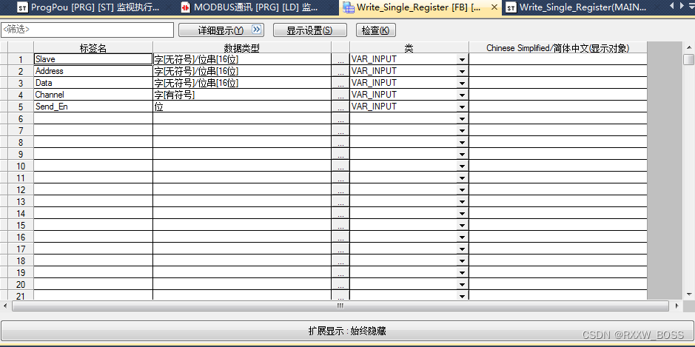
Task: Open data type picker for Slave row
Action: tap(340, 59)
